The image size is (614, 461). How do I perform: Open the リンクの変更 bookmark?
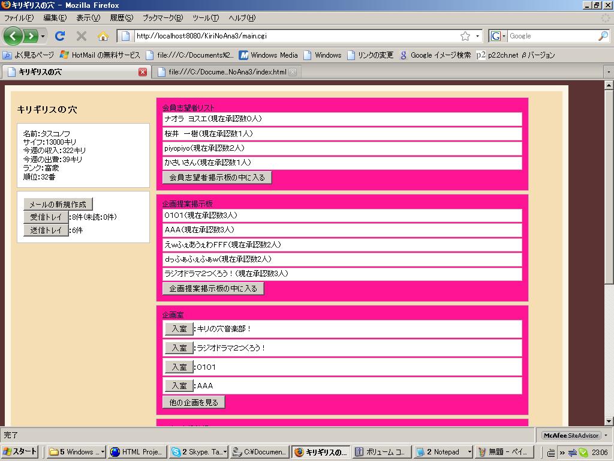[371, 55]
